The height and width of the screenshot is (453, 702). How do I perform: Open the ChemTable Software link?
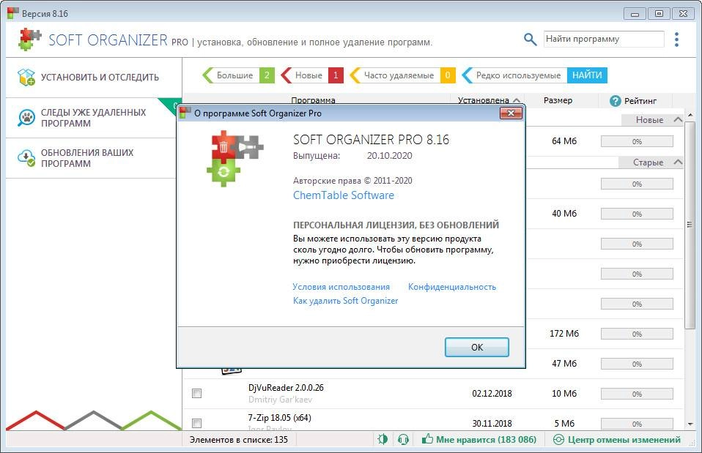coord(344,195)
